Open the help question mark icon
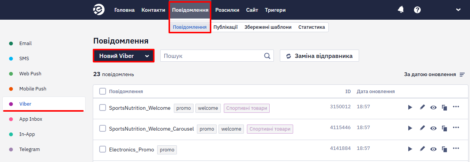This screenshot has height=162, width=470. (x=417, y=10)
